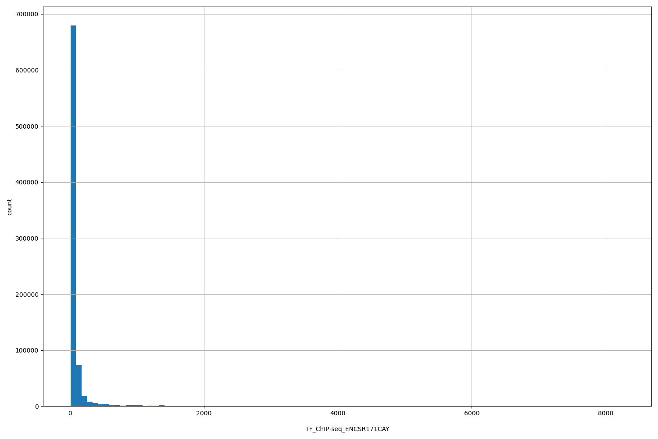658x439 pixels.
Task: Select the small bar near x value 1400
Action: tap(162, 405)
